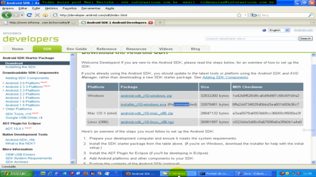Expand Android 2.3 Platform tree arrow

3,90
